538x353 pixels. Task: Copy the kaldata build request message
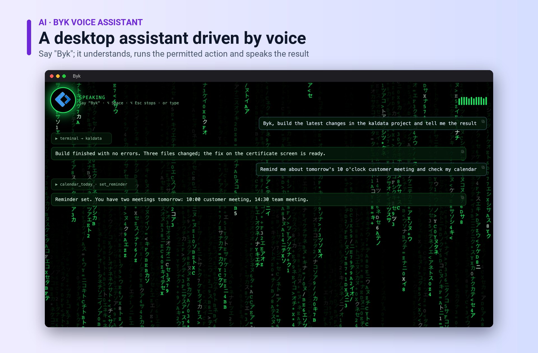483,121
